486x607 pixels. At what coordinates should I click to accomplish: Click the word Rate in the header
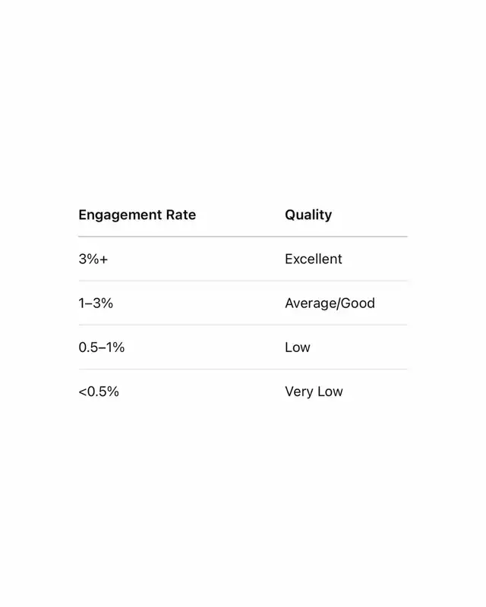[x=181, y=215]
